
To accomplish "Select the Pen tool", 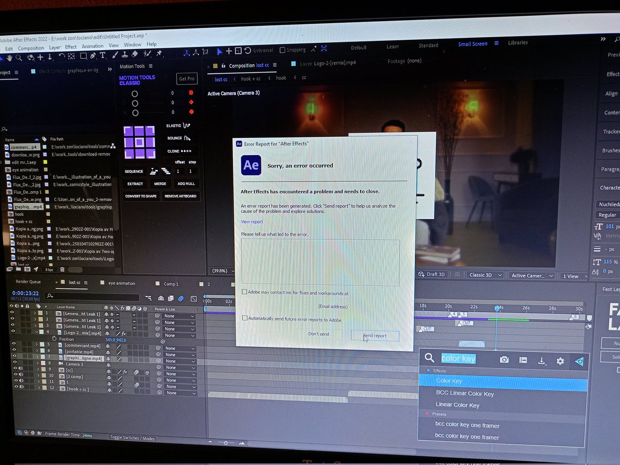I will pos(93,56).
